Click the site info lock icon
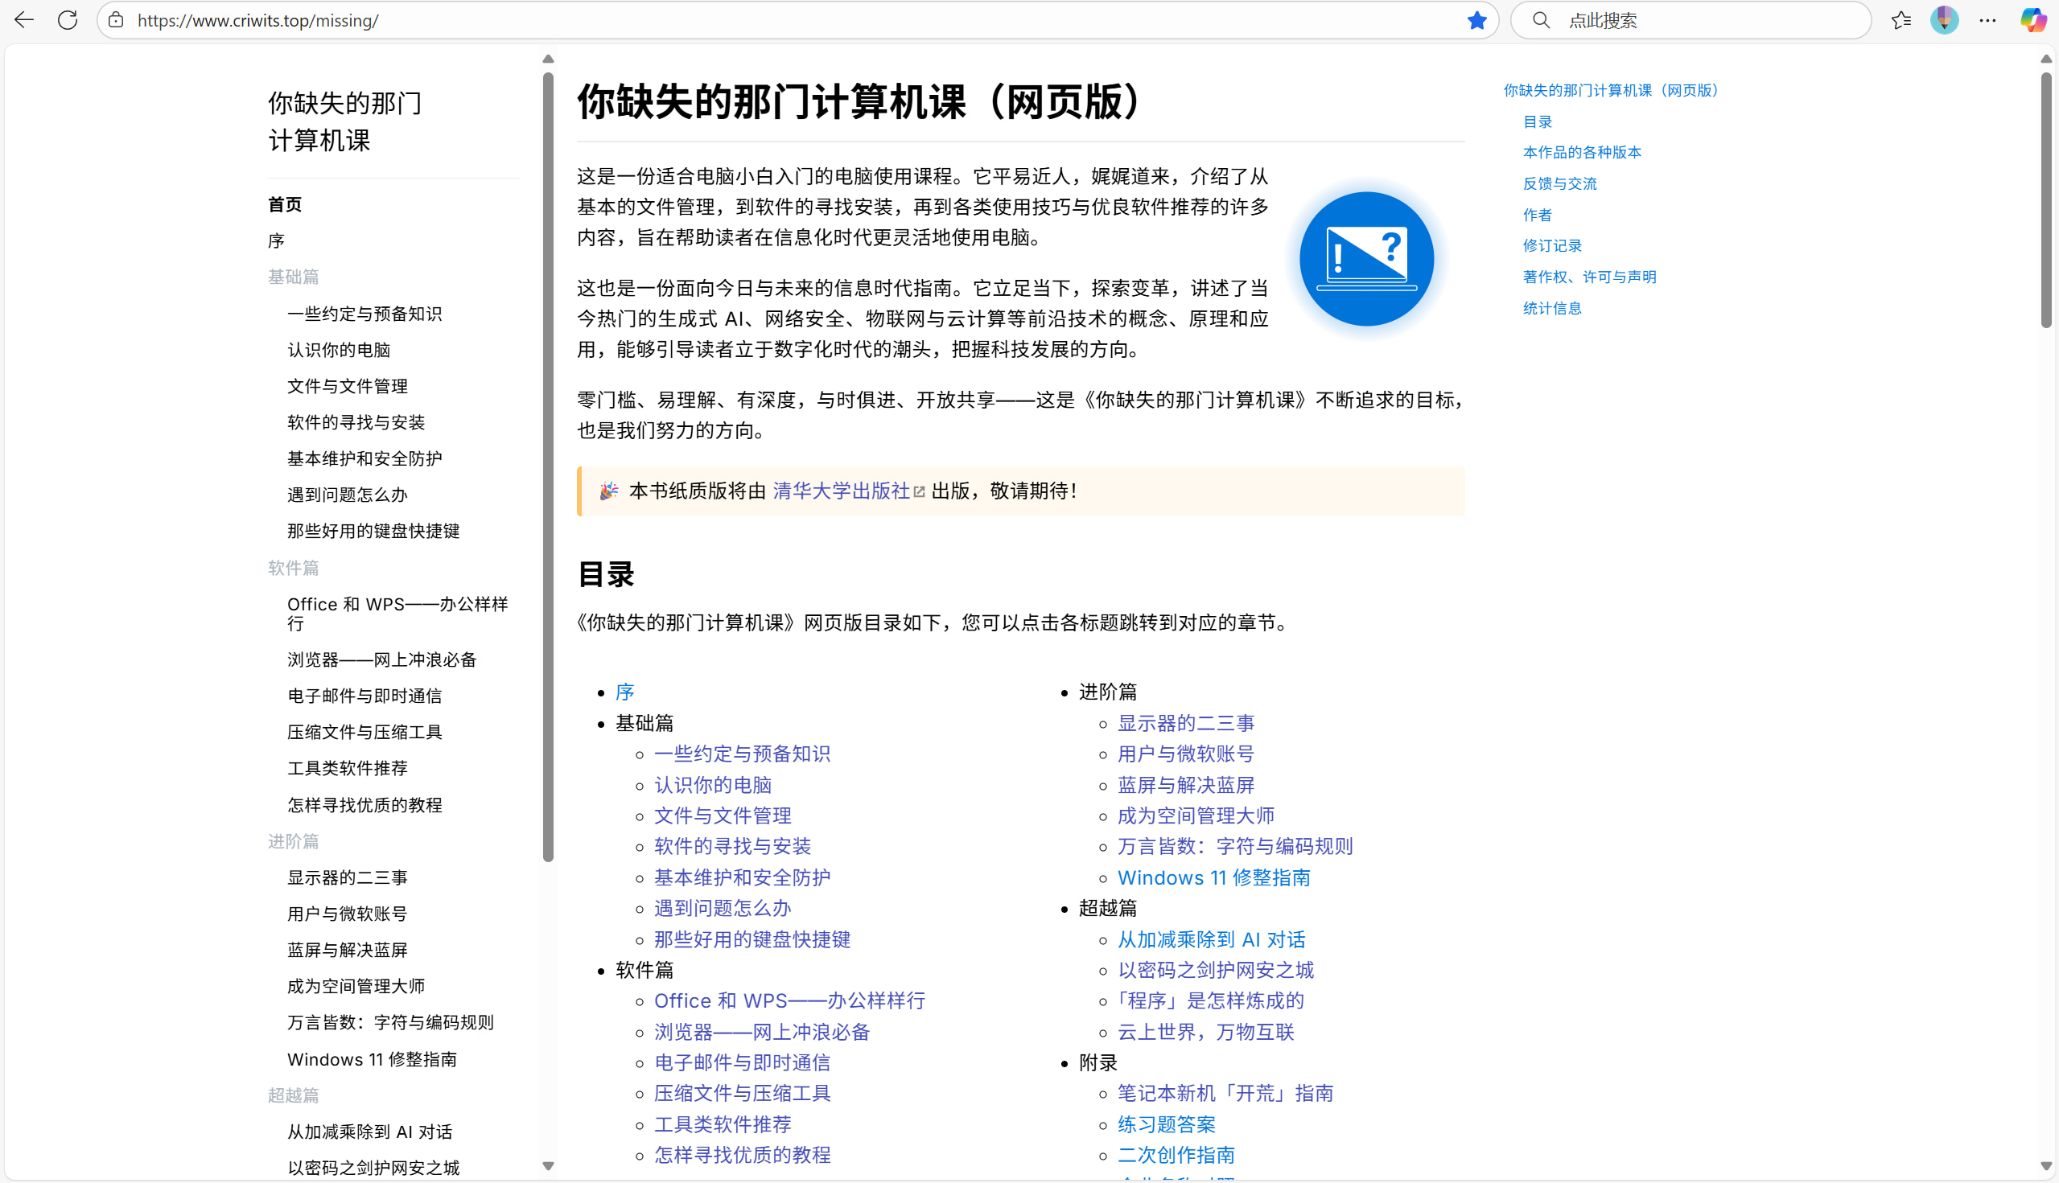This screenshot has width=2059, height=1183. coord(116,20)
